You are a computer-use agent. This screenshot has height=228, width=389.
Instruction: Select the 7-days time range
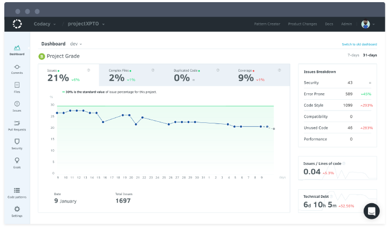[x=353, y=55]
